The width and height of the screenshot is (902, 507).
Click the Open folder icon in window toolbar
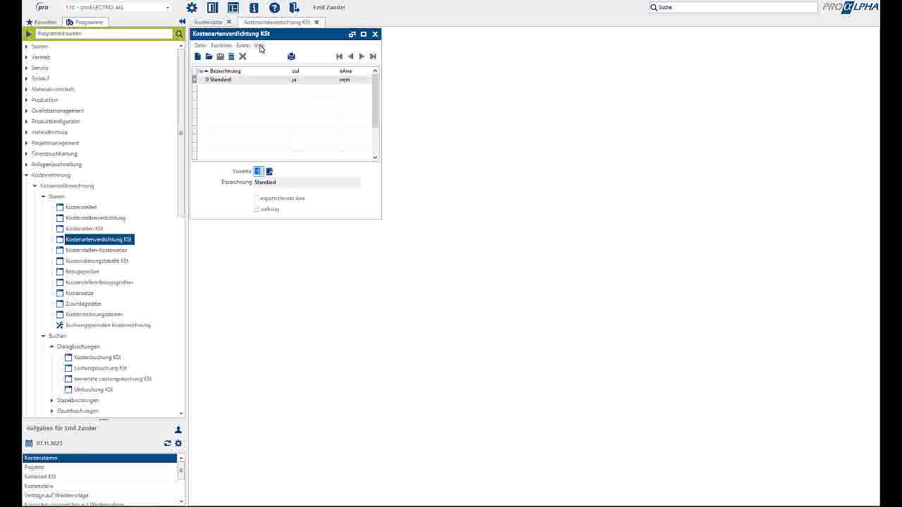209,56
